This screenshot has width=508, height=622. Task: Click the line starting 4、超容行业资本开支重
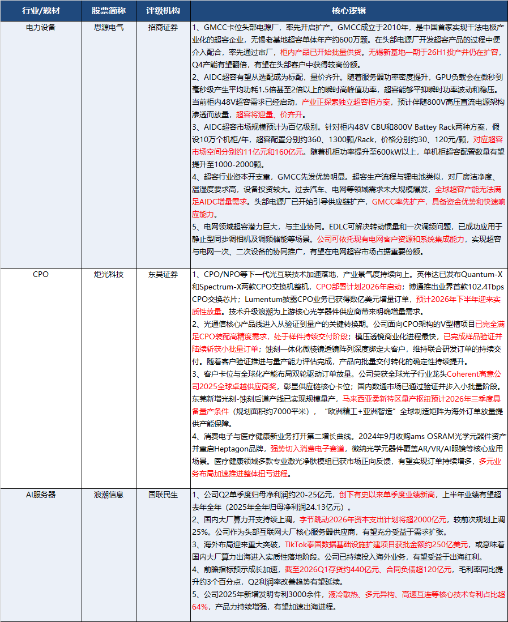[x=344, y=177]
